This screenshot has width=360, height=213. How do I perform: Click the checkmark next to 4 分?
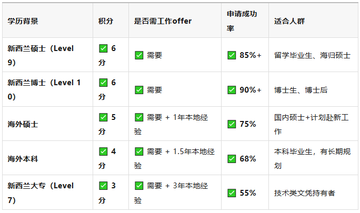tap(103, 151)
